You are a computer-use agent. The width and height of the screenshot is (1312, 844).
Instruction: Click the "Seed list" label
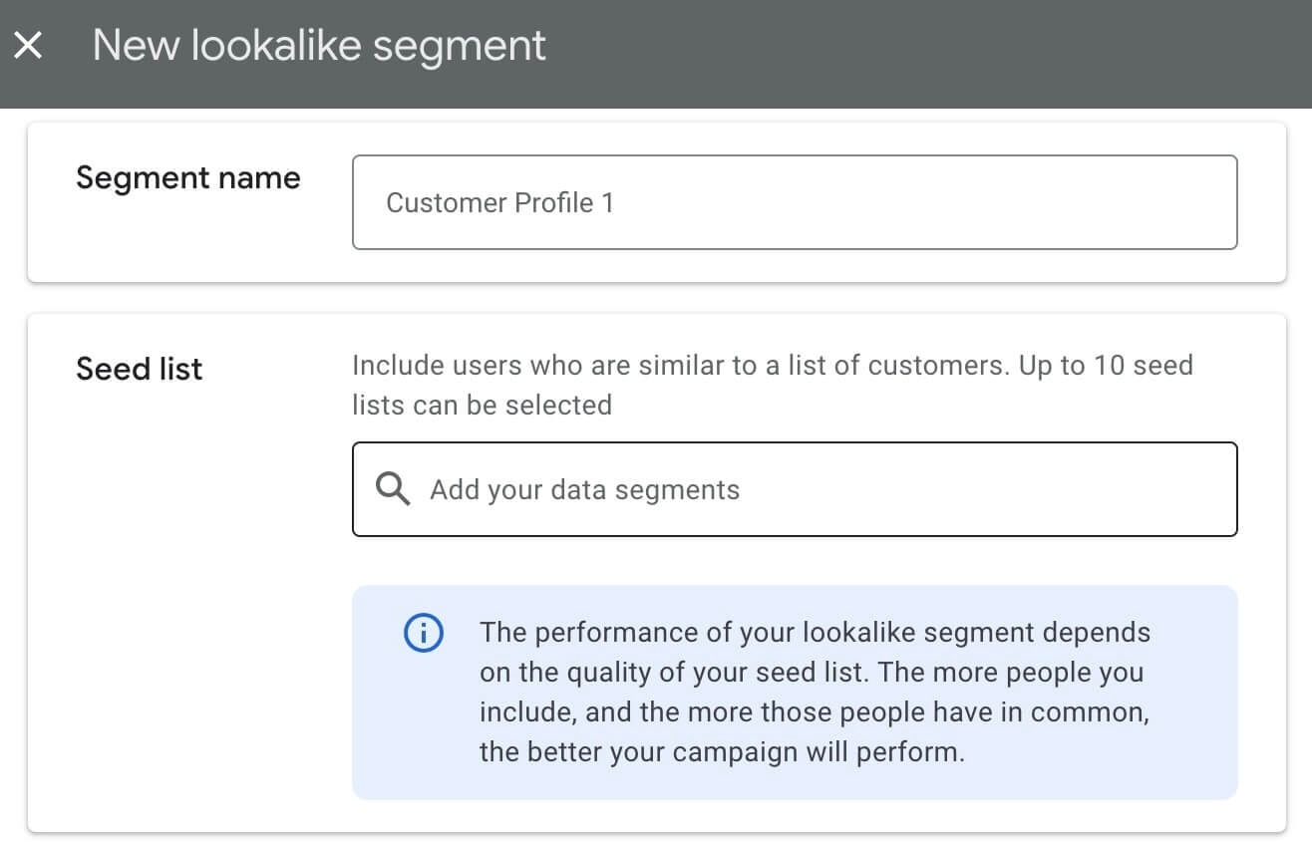[140, 369]
